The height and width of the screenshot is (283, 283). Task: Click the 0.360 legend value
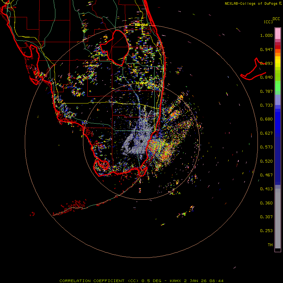[x=266, y=203]
